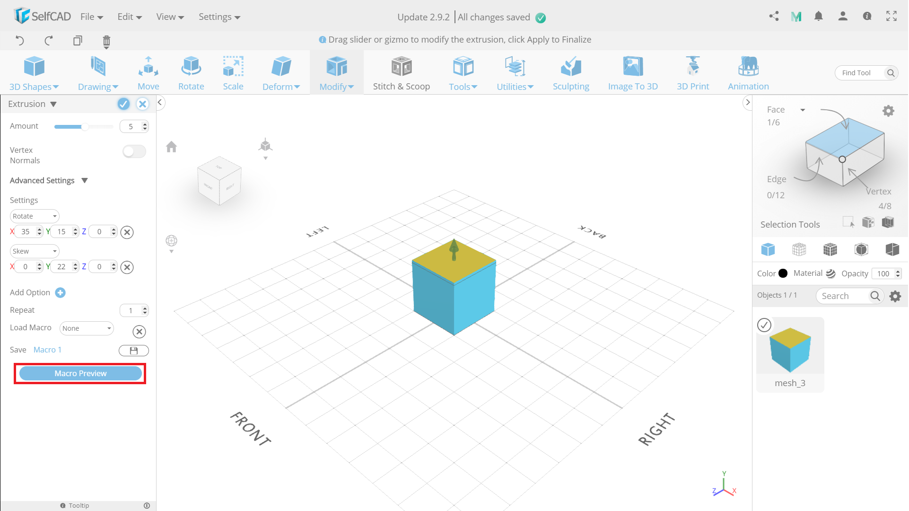Open the Animation tool

748,73
